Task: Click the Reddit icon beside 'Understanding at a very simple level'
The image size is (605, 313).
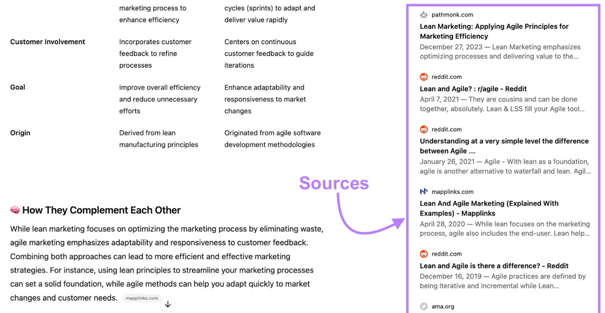Action: point(423,129)
